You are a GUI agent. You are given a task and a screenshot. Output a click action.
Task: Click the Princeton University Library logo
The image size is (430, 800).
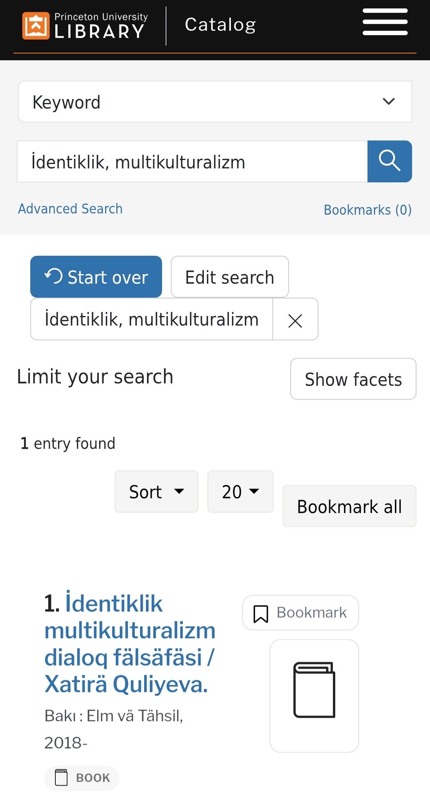pyautogui.click(x=84, y=26)
